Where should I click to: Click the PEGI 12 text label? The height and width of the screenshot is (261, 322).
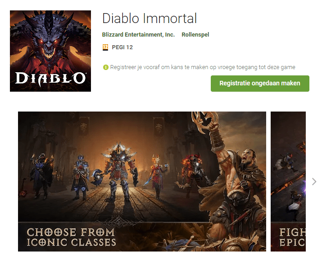122,47
